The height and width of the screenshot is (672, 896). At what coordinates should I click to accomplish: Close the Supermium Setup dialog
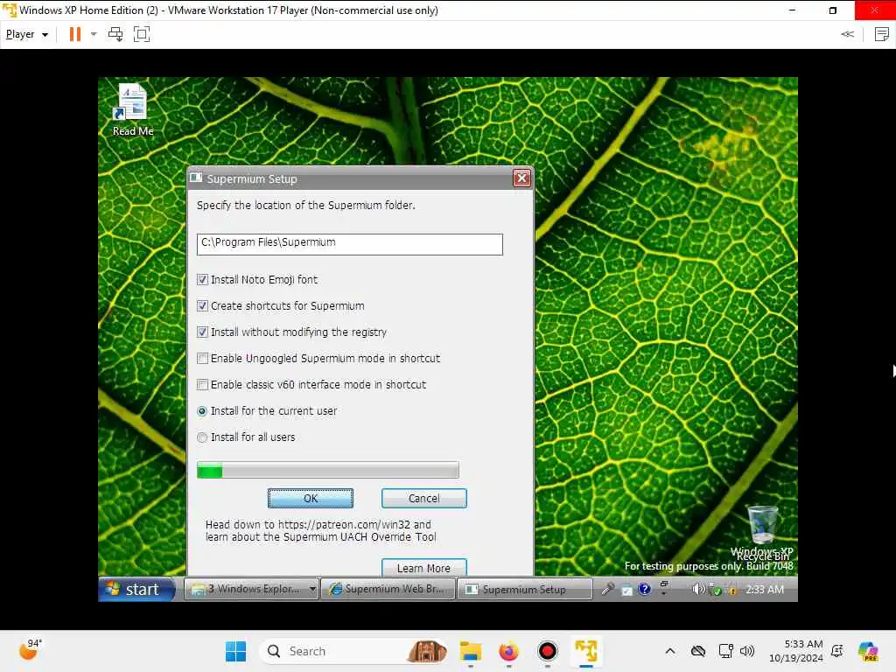[x=521, y=178]
